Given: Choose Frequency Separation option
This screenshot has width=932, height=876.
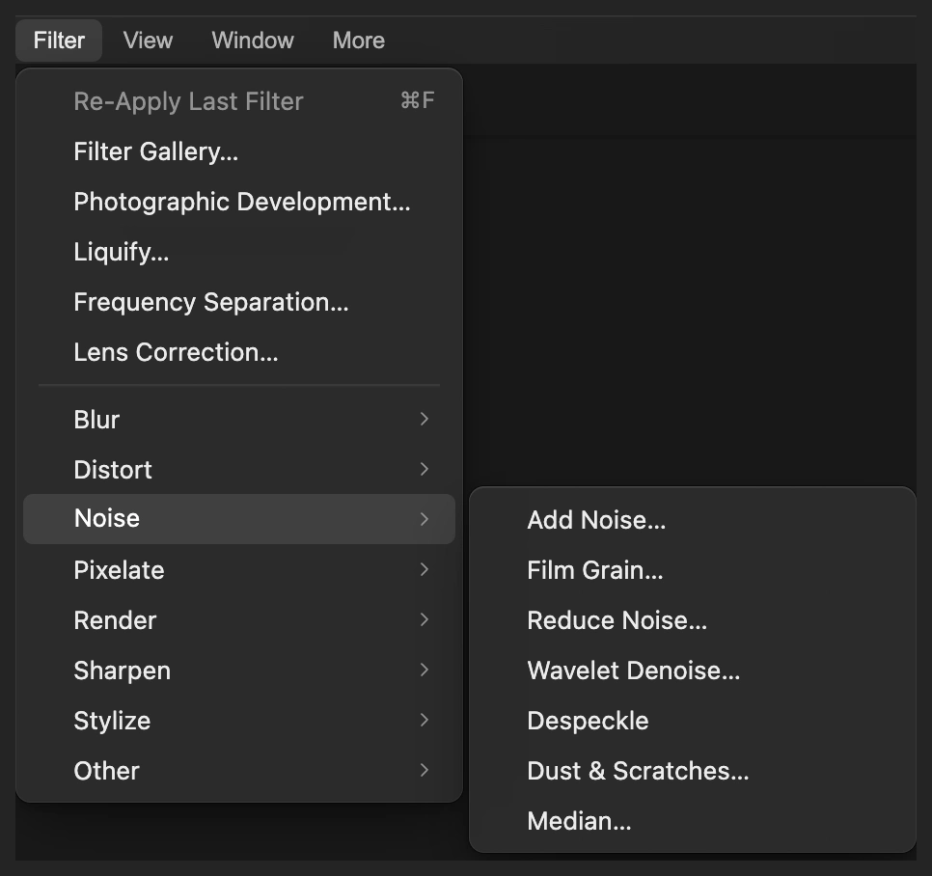Looking at the screenshot, I should pos(239,302).
